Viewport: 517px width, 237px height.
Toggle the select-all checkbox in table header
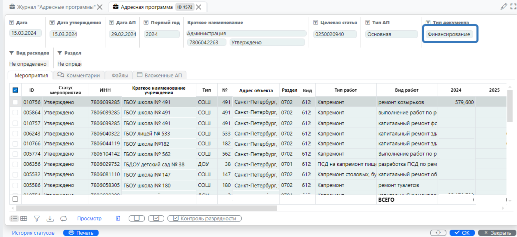click(15, 90)
